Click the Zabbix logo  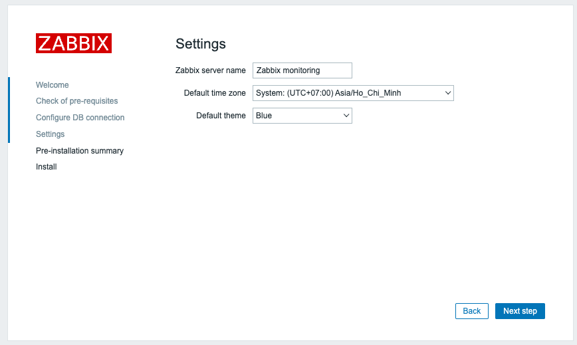[74, 43]
